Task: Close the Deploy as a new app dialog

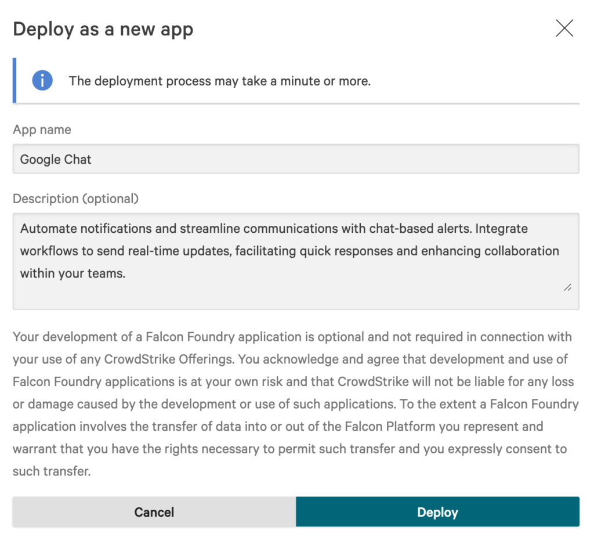Action: click(564, 28)
